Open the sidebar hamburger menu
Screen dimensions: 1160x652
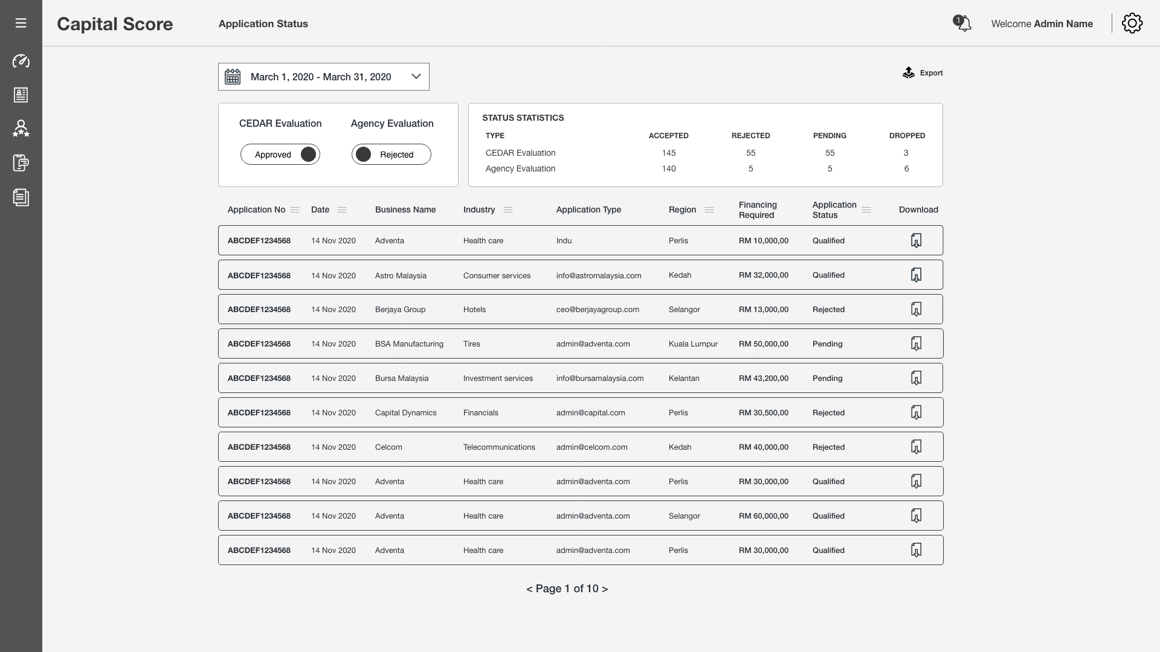tap(21, 23)
